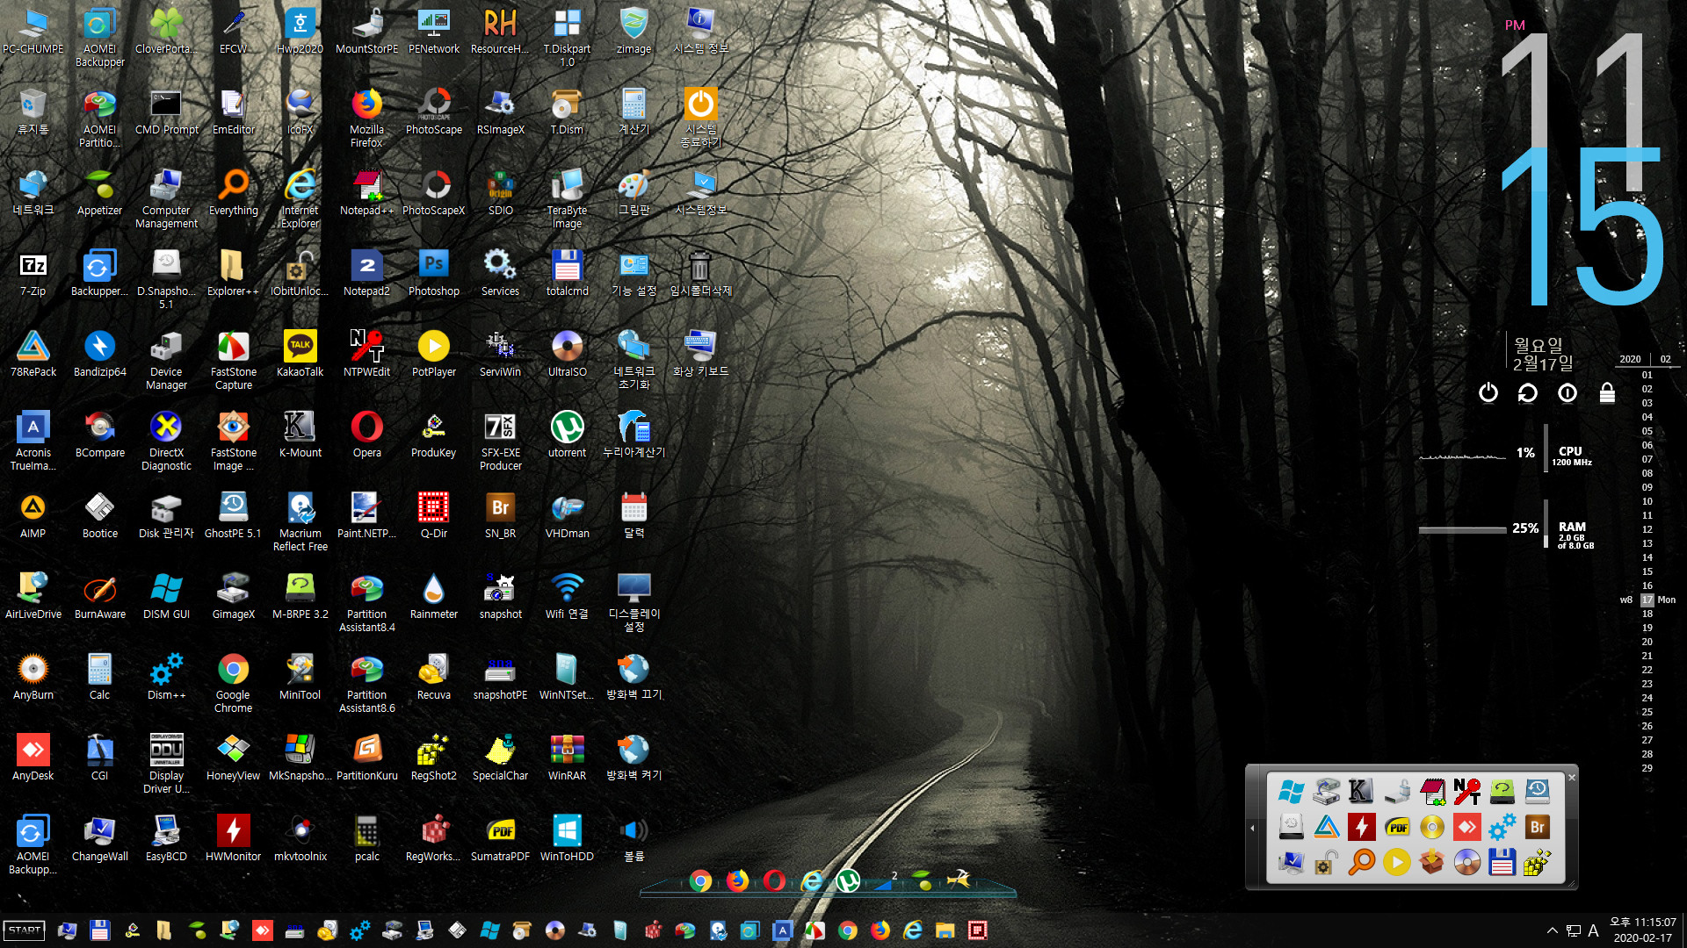Click the Rainmeter lock icon
Image resolution: width=1687 pixels, height=948 pixels.
1607,392
